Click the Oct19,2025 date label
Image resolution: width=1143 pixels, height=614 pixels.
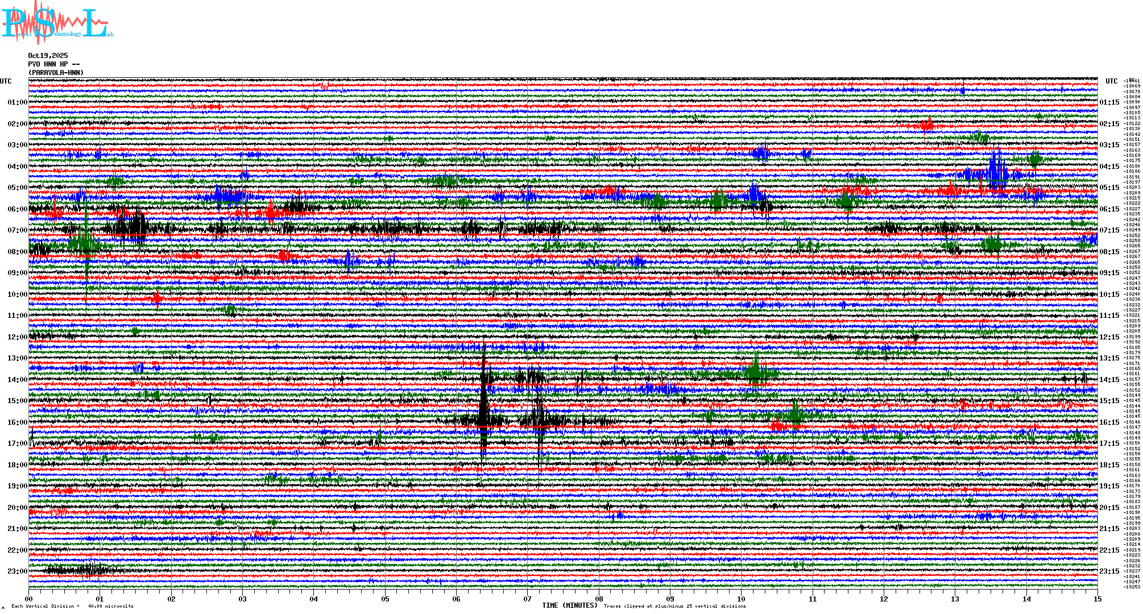(48, 56)
